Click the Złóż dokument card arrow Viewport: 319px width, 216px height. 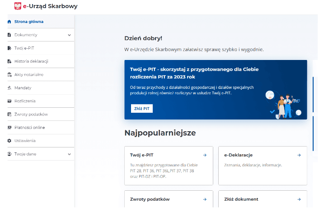(x=299, y=199)
